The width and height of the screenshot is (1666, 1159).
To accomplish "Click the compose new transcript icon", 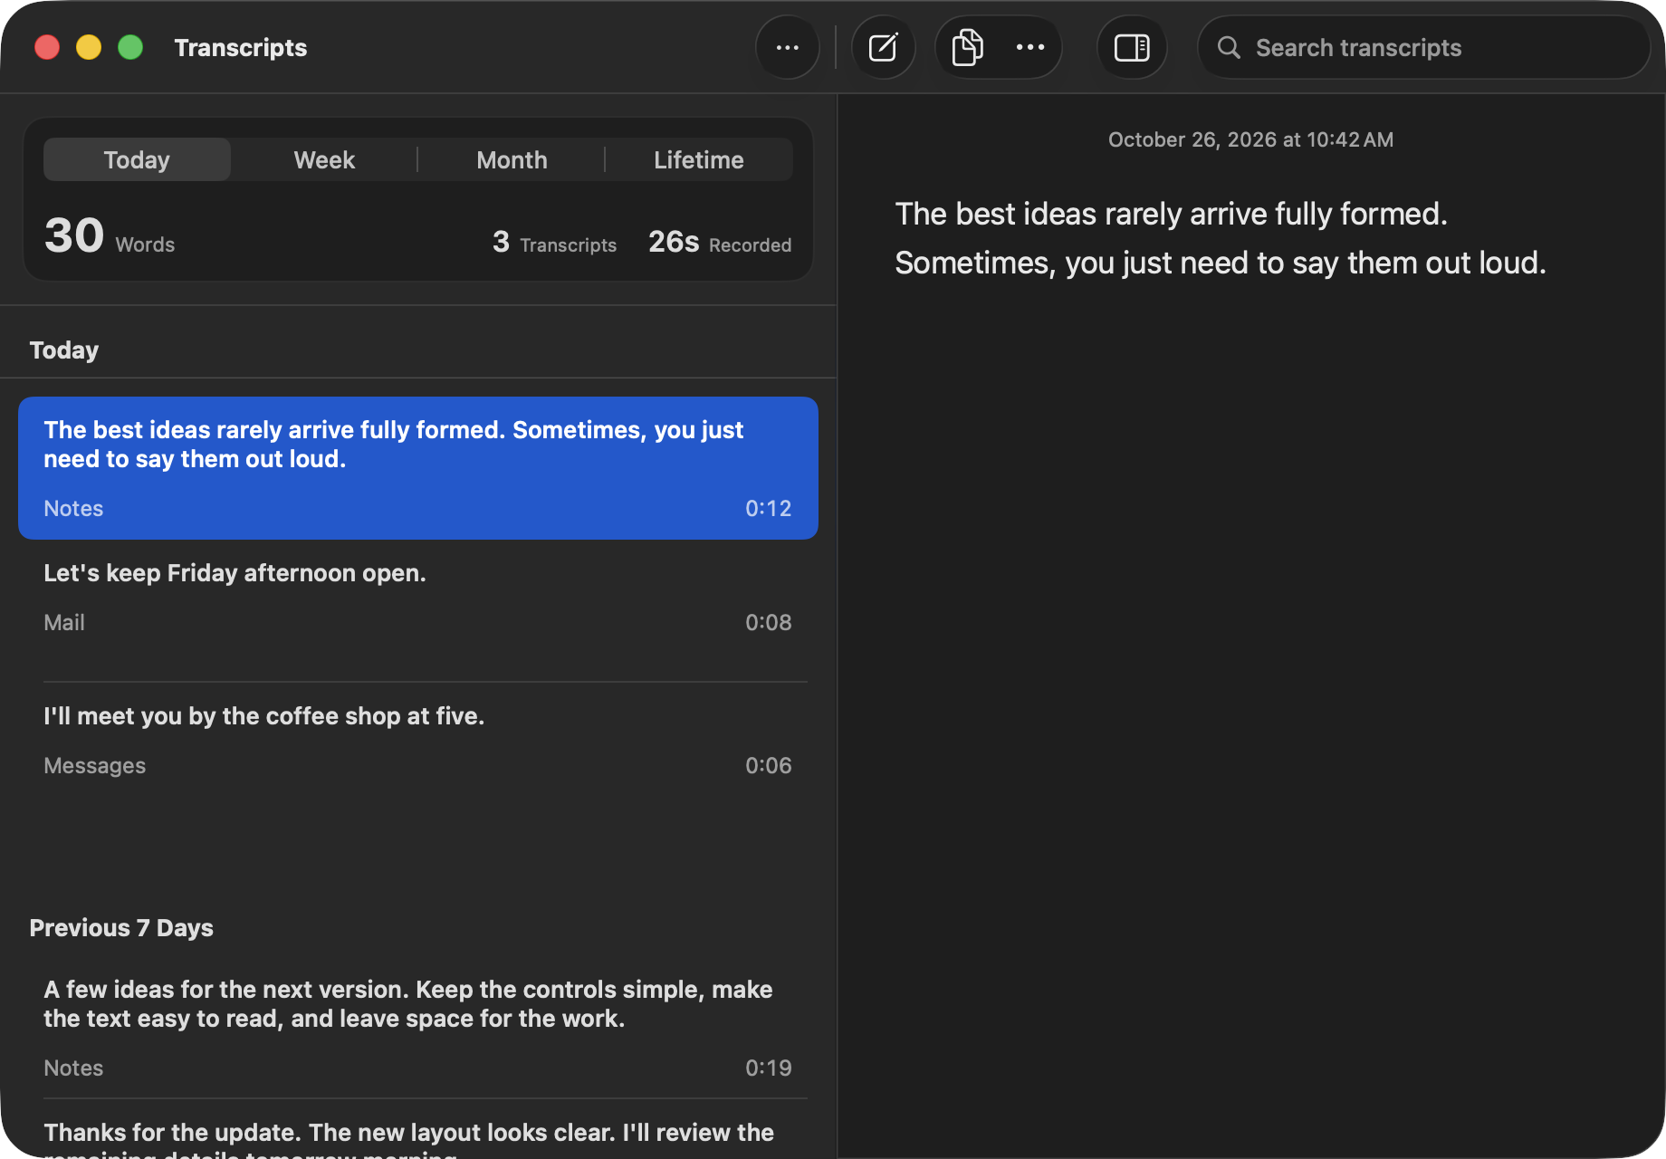I will 883,47.
